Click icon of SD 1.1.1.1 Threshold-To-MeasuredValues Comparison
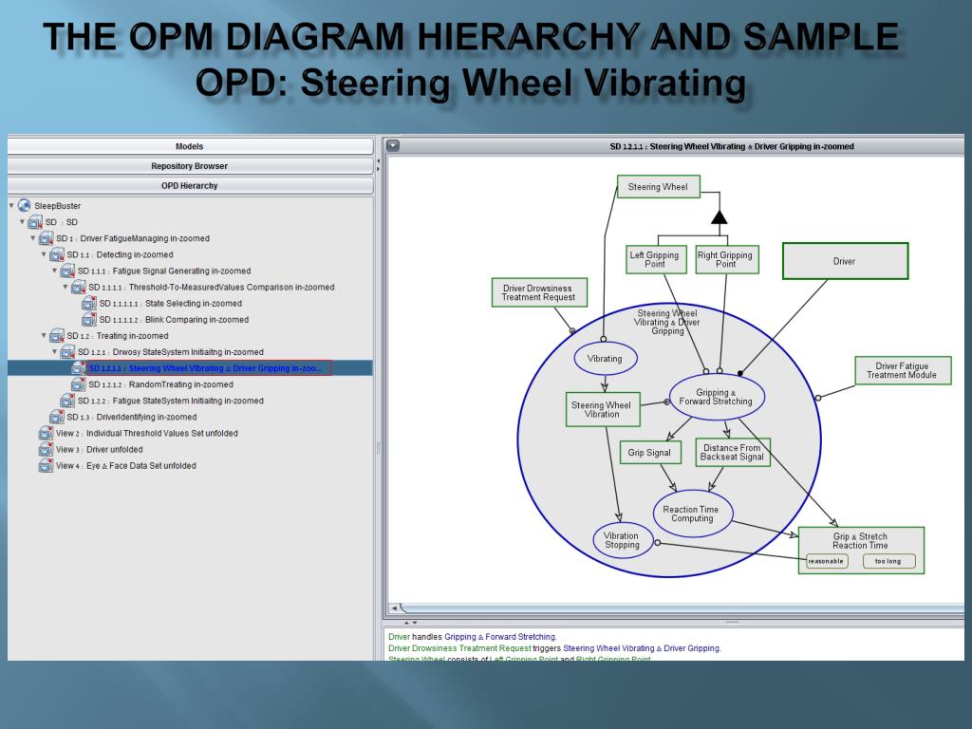 [x=79, y=287]
